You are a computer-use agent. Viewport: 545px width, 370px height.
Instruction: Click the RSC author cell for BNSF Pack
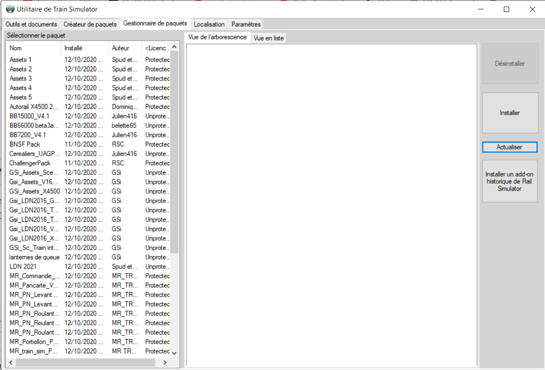[x=118, y=144]
